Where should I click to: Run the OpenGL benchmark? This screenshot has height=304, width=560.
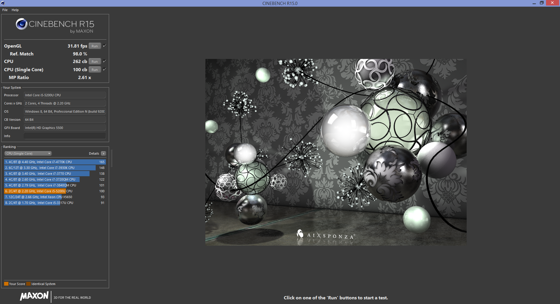pyautogui.click(x=95, y=46)
